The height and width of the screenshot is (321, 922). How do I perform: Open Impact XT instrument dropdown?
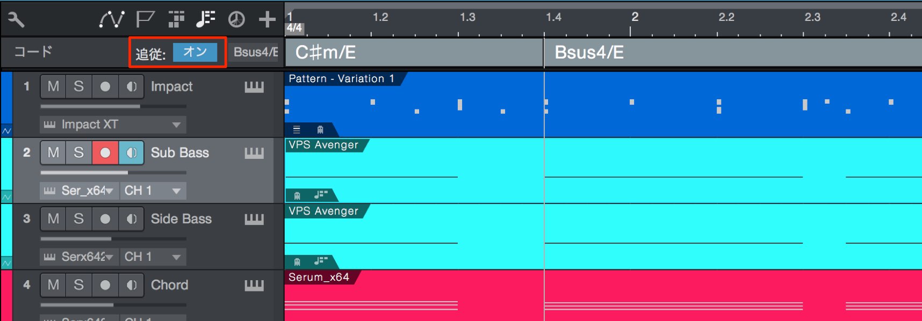pos(113,125)
